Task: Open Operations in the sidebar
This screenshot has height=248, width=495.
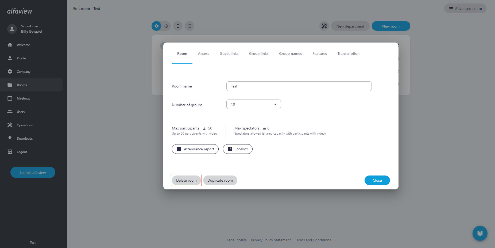Action: coord(25,125)
